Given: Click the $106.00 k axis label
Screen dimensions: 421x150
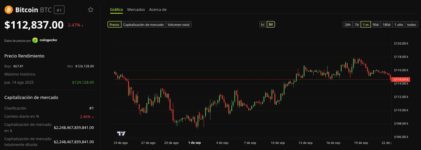Looking at the screenshot, I should tap(401, 137).
